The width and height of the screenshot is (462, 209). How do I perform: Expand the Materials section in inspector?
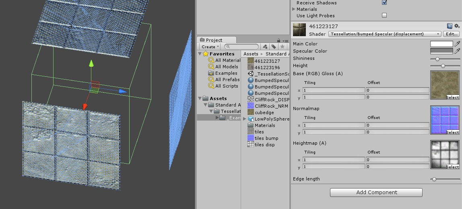(x=294, y=9)
